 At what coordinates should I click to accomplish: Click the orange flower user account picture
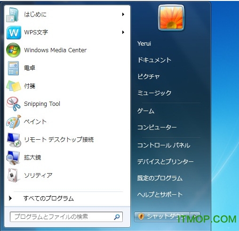pyautogui.click(x=171, y=17)
